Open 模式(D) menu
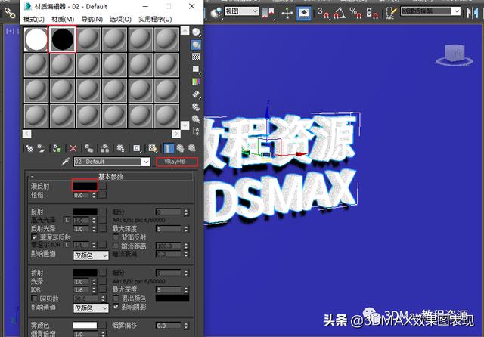 pos(34,19)
